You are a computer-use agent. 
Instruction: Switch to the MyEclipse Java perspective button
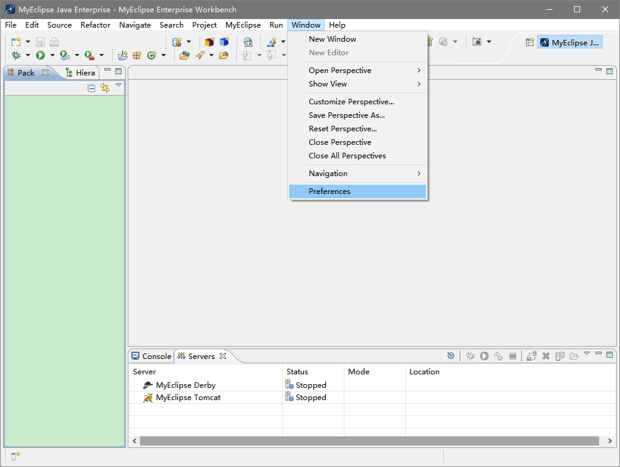[x=570, y=42]
